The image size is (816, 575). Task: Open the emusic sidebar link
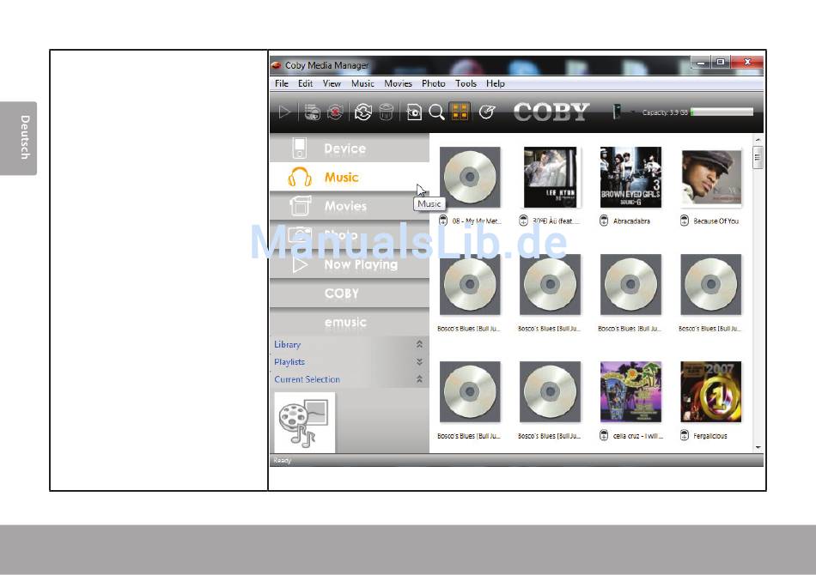click(x=350, y=323)
